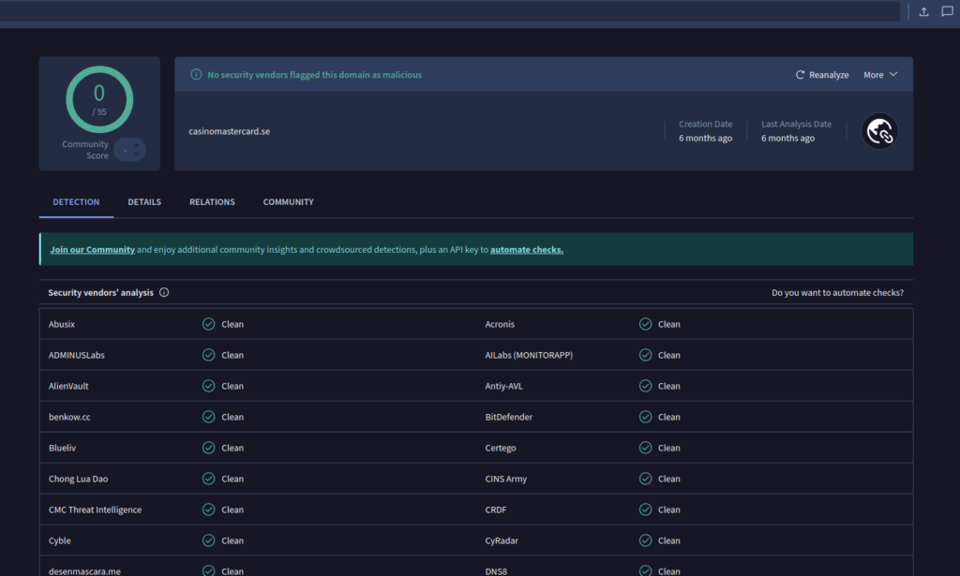Open the VirusTotal Graph icon

879,130
